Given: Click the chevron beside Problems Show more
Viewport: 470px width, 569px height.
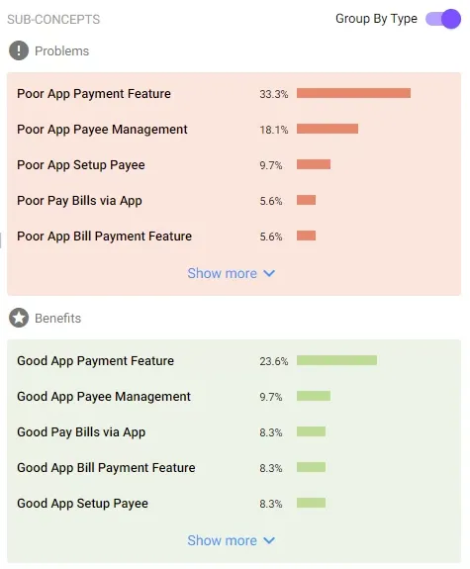Looking at the screenshot, I should pyautogui.click(x=269, y=273).
